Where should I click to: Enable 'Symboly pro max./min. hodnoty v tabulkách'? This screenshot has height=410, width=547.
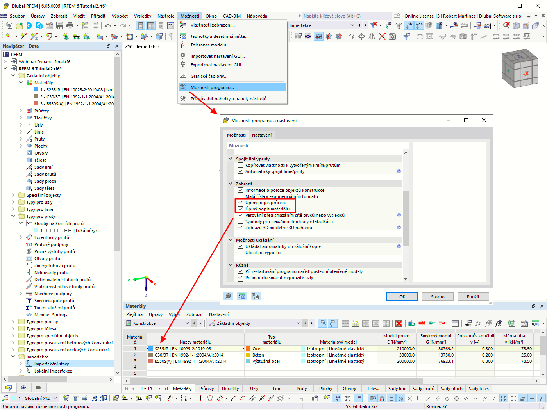coord(241,221)
